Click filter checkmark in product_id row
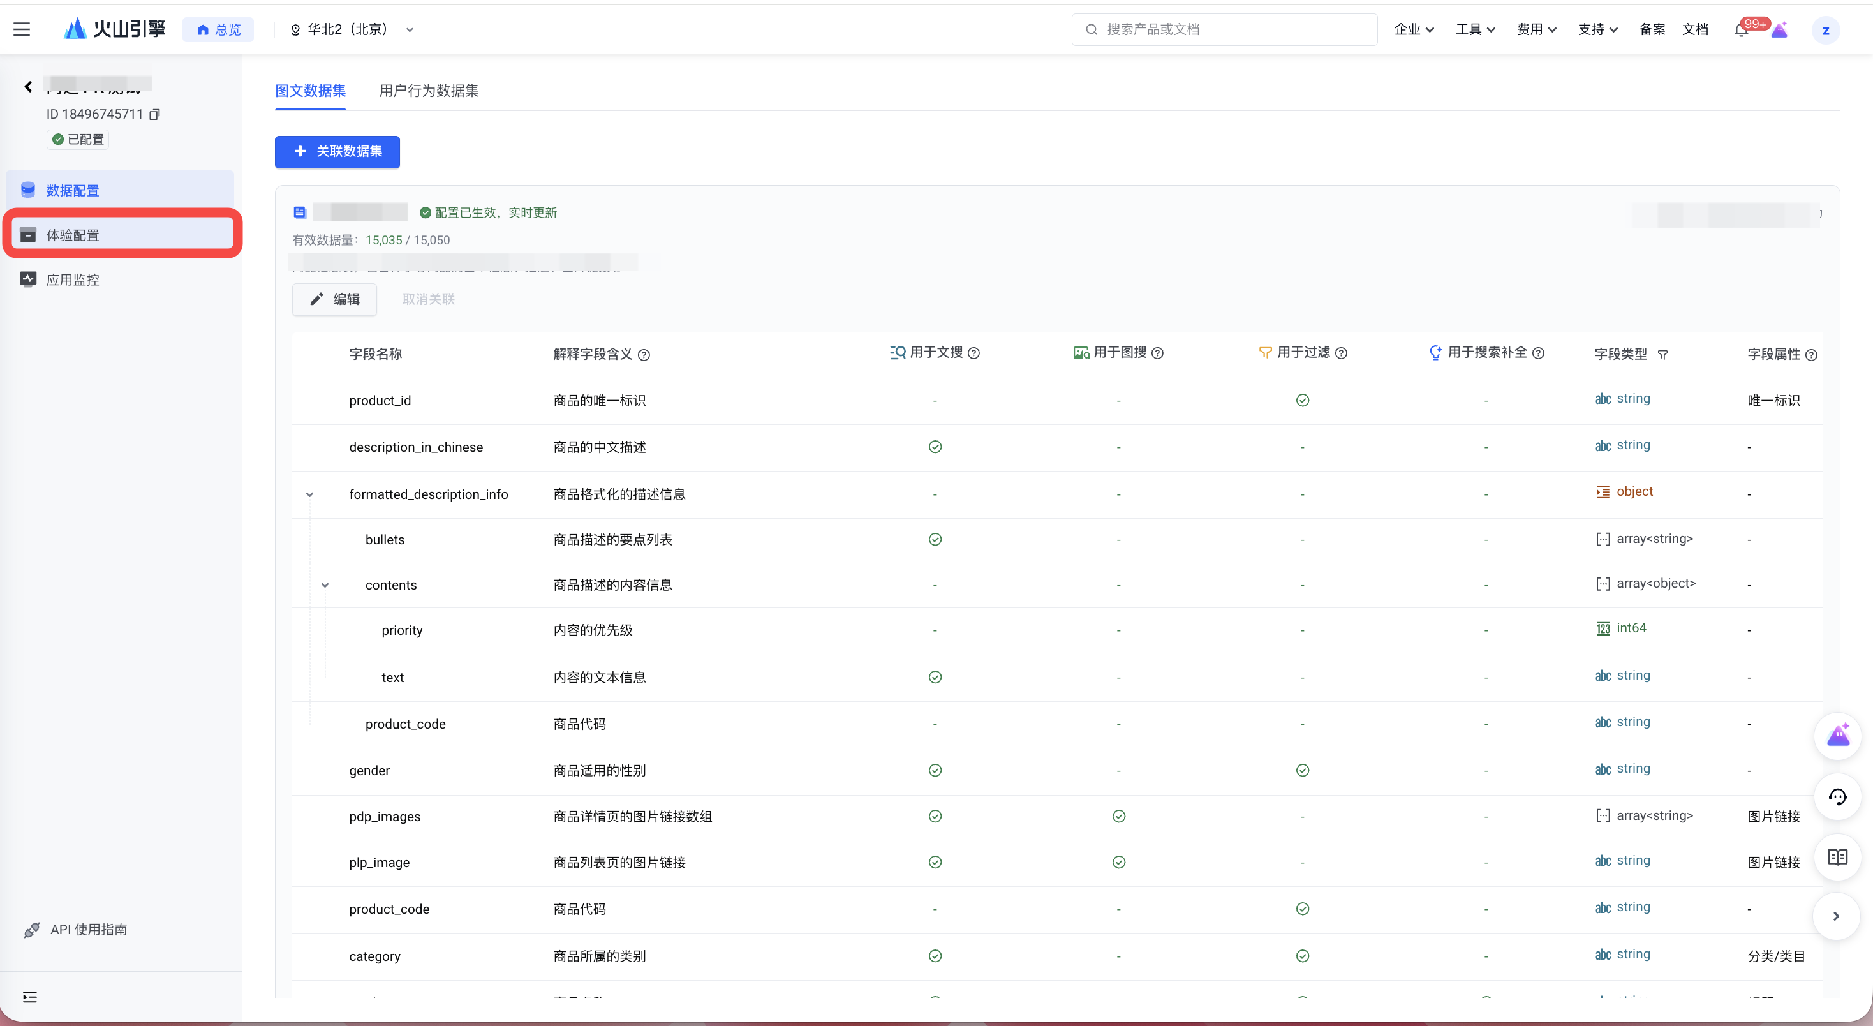Viewport: 1873px width, 1026px height. pos(1302,400)
